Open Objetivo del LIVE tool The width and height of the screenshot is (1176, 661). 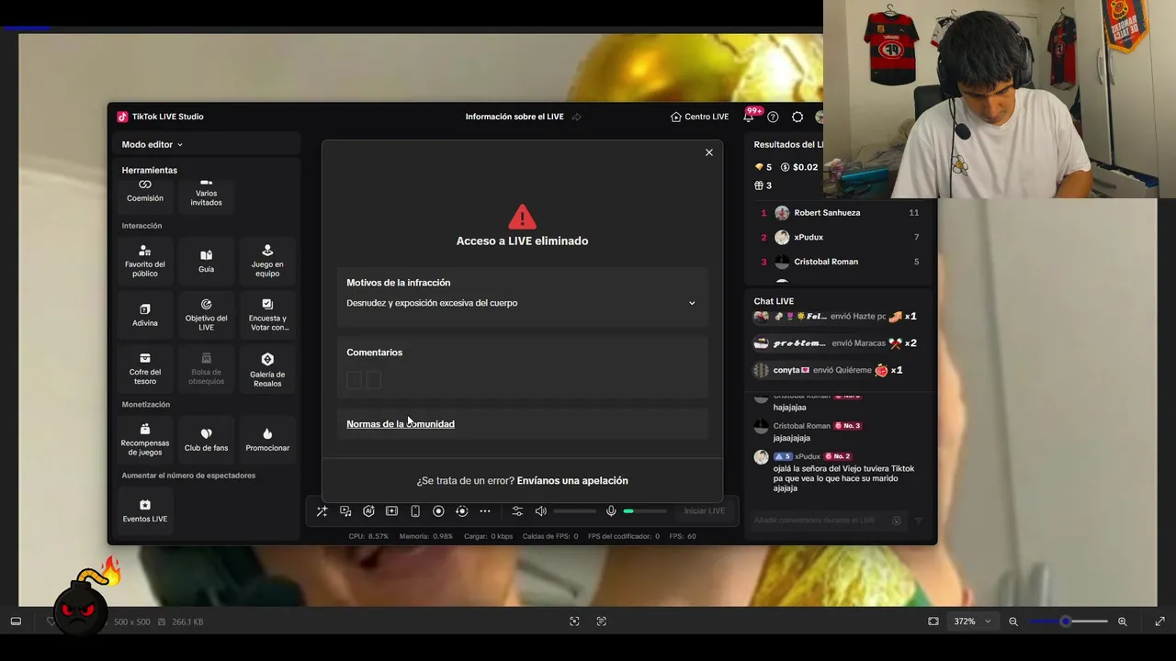[x=206, y=315]
